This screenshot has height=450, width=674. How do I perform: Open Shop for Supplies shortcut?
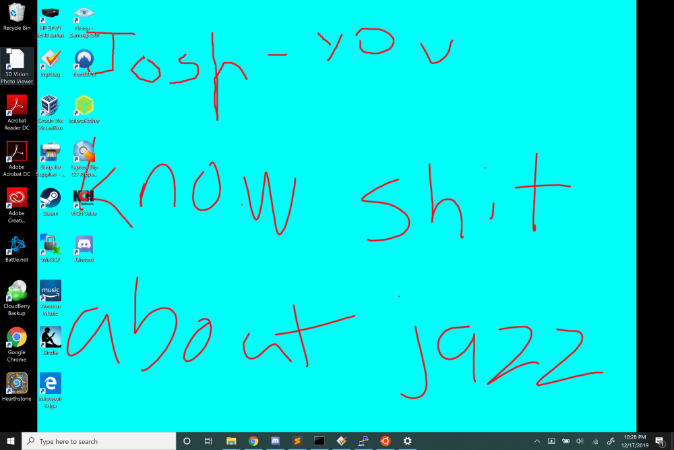click(51, 159)
